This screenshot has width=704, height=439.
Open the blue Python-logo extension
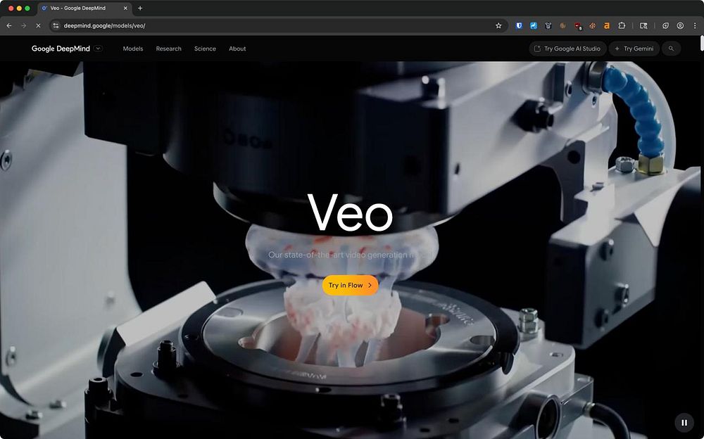click(534, 25)
